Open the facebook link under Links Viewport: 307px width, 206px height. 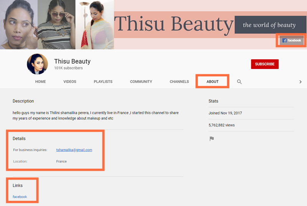pyautogui.click(x=20, y=197)
